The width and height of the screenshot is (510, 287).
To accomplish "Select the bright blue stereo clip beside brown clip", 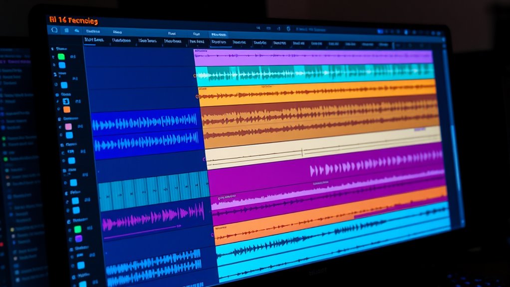I will [146, 133].
